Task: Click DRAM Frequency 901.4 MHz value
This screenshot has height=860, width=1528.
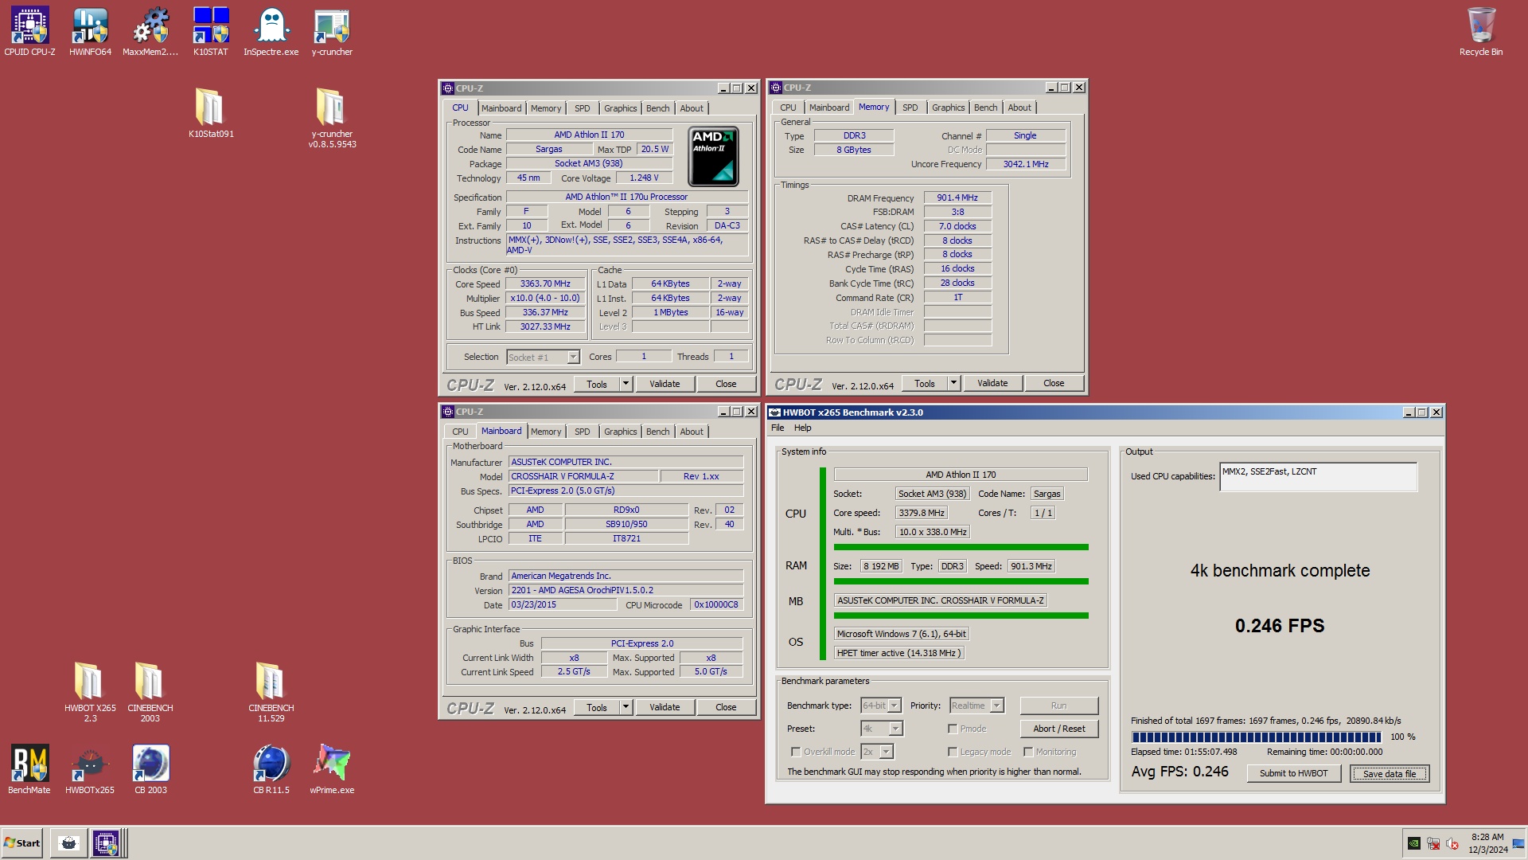Action: click(957, 197)
